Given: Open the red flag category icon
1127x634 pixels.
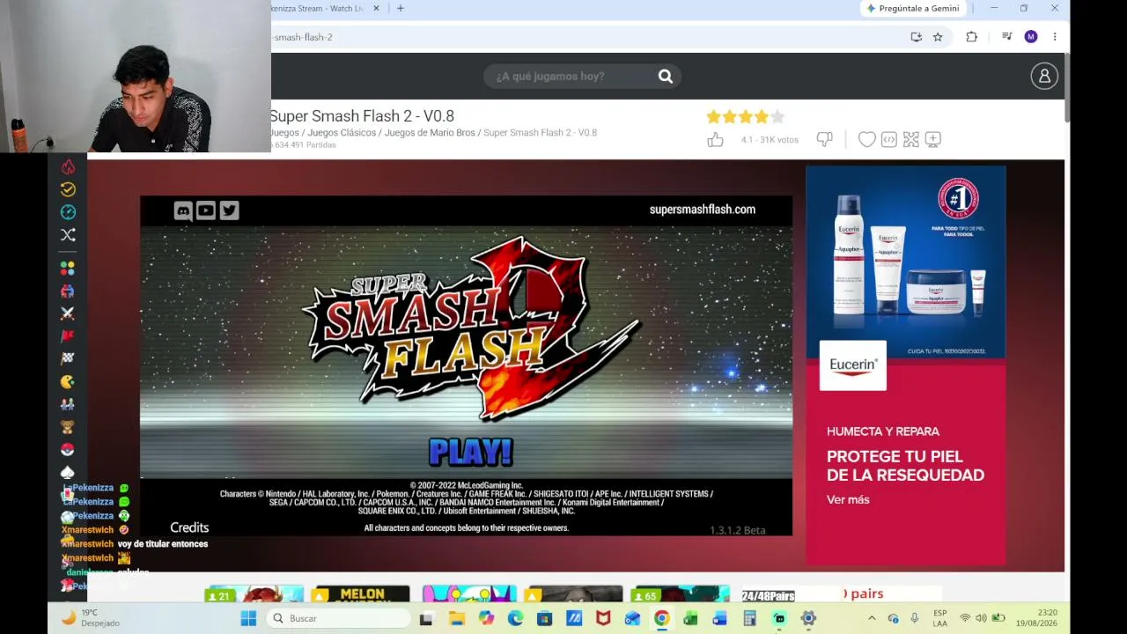Looking at the screenshot, I should tap(68, 336).
